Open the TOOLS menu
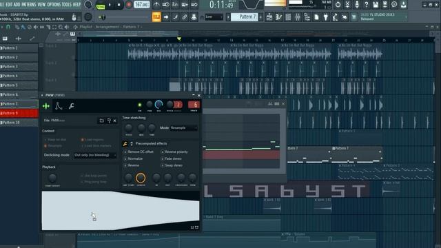The height and width of the screenshot is (248, 441). (x=67, y=5)
